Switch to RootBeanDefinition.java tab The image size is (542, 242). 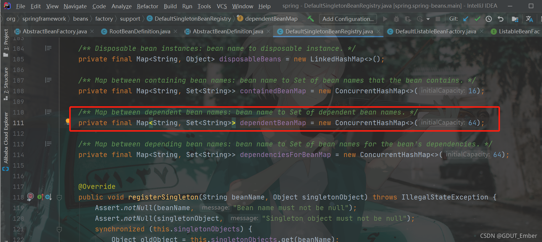[140, 31]
